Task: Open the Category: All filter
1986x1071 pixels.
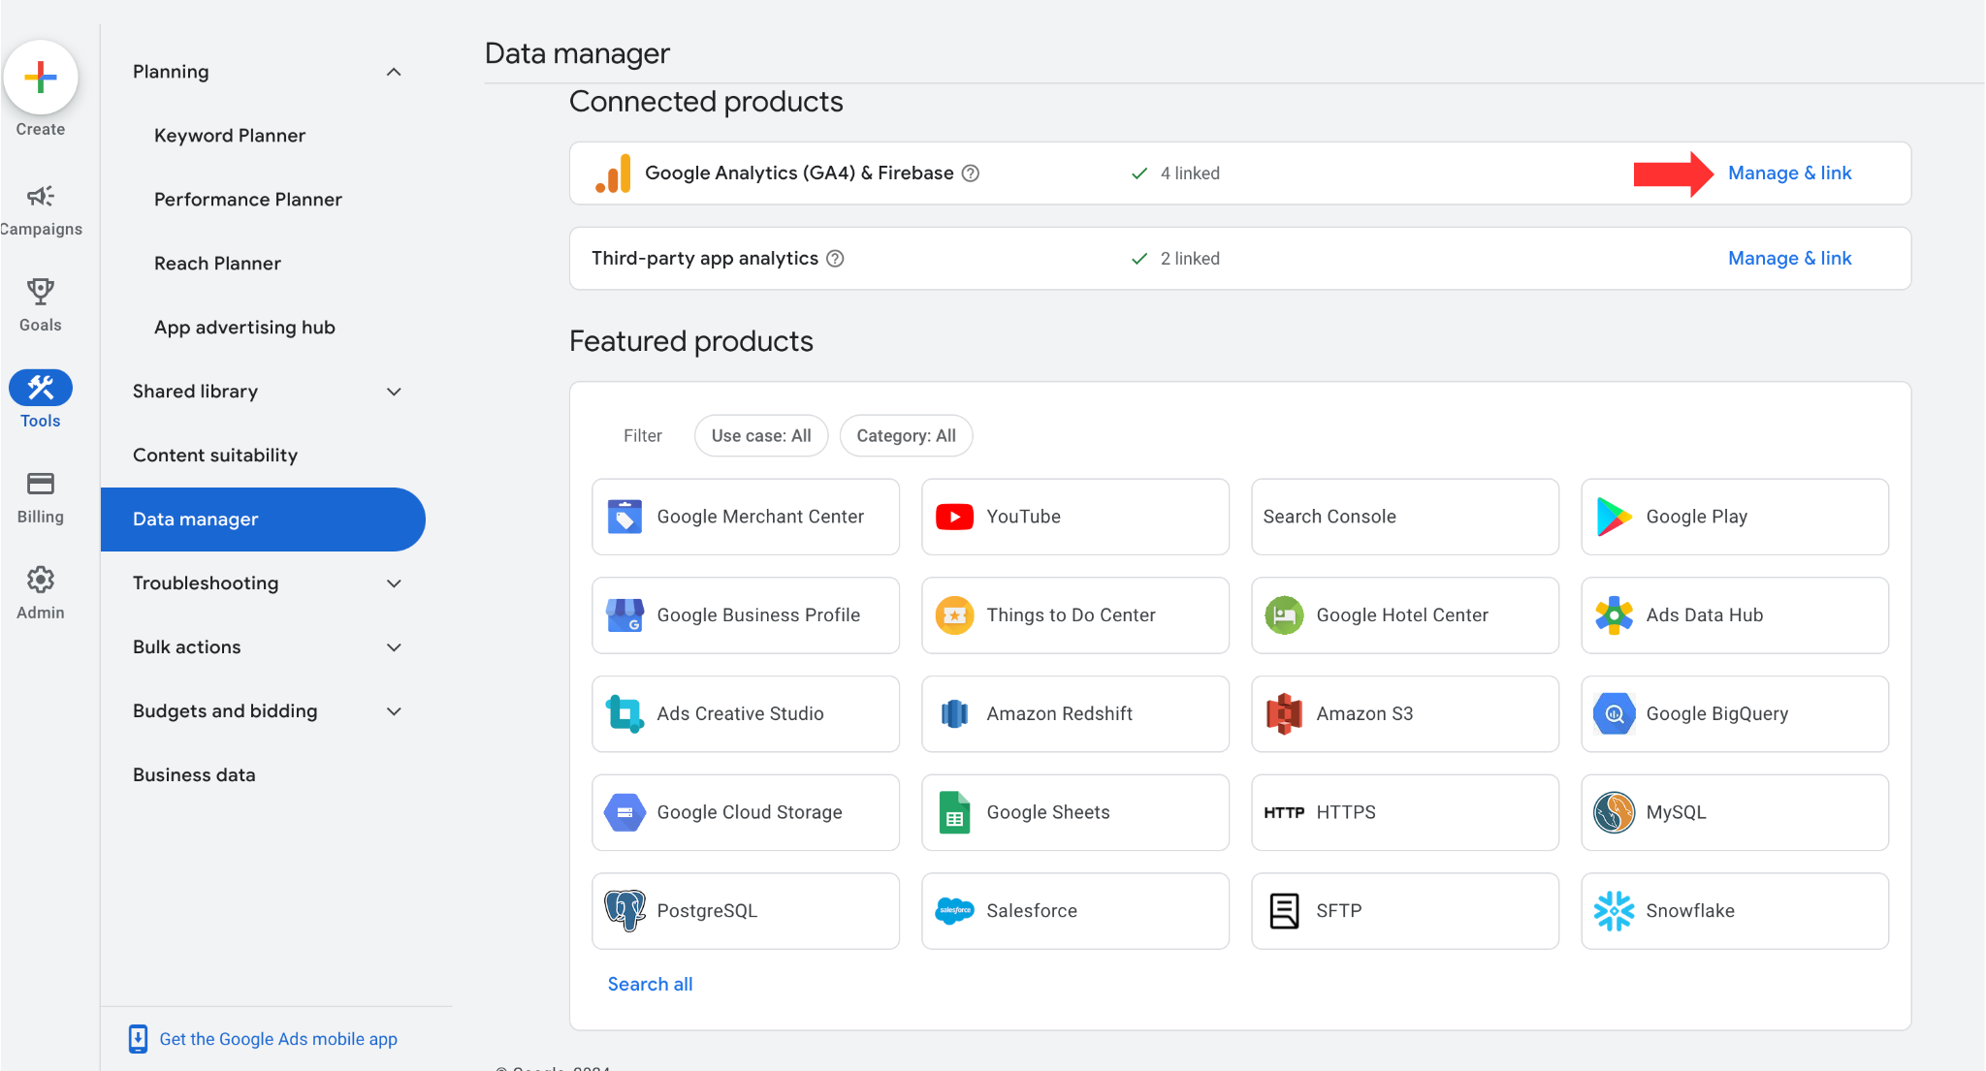Action: coord(906,436)
